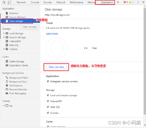
Task: Click the Background Sync icon
Action: pyautogui.click(x=7, y=82)
